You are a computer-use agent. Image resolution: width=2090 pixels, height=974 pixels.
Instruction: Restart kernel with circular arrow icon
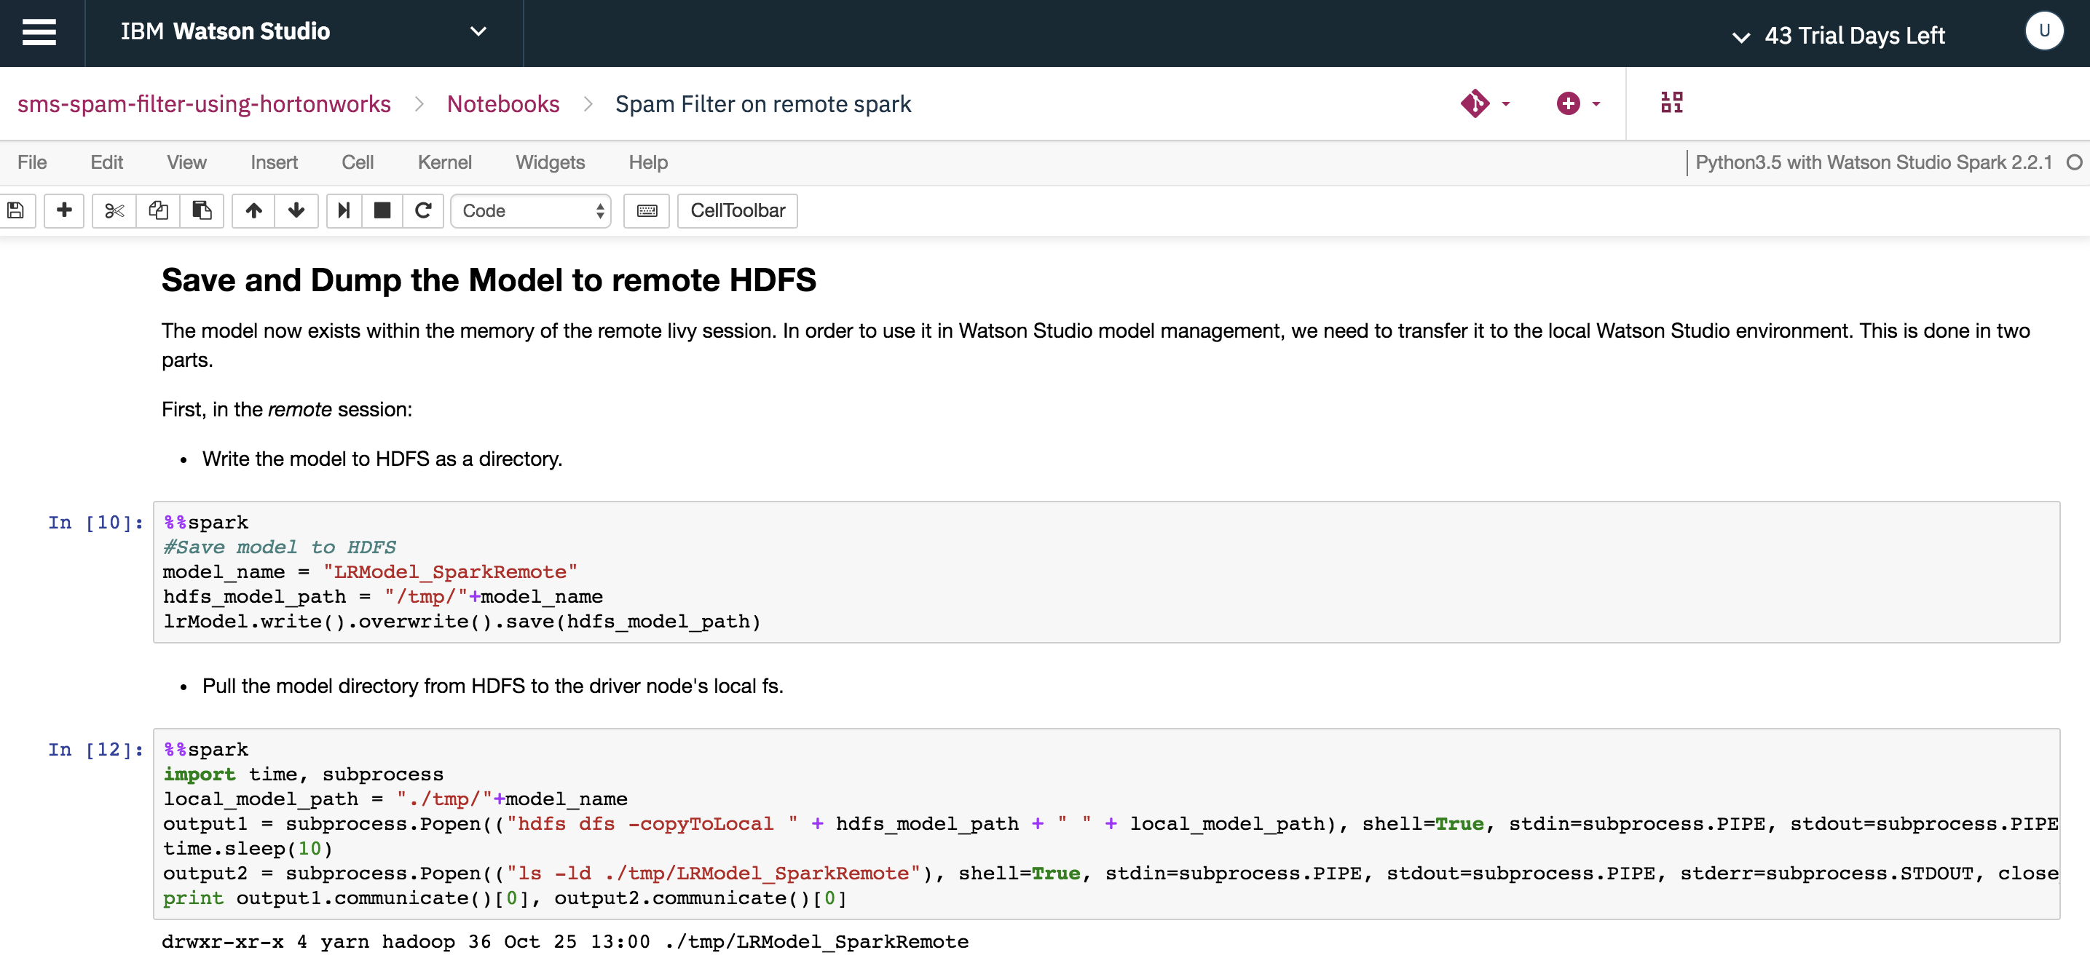click(422, 211)
